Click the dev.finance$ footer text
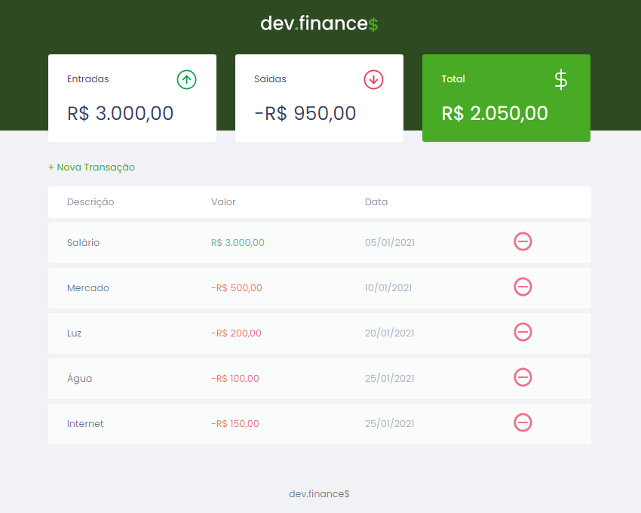The width and height of the screenshot is (641, 513). tap(319, 494)
